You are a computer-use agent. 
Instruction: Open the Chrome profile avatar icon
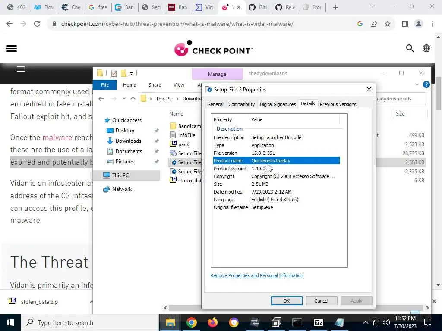(x=419, y=24)
